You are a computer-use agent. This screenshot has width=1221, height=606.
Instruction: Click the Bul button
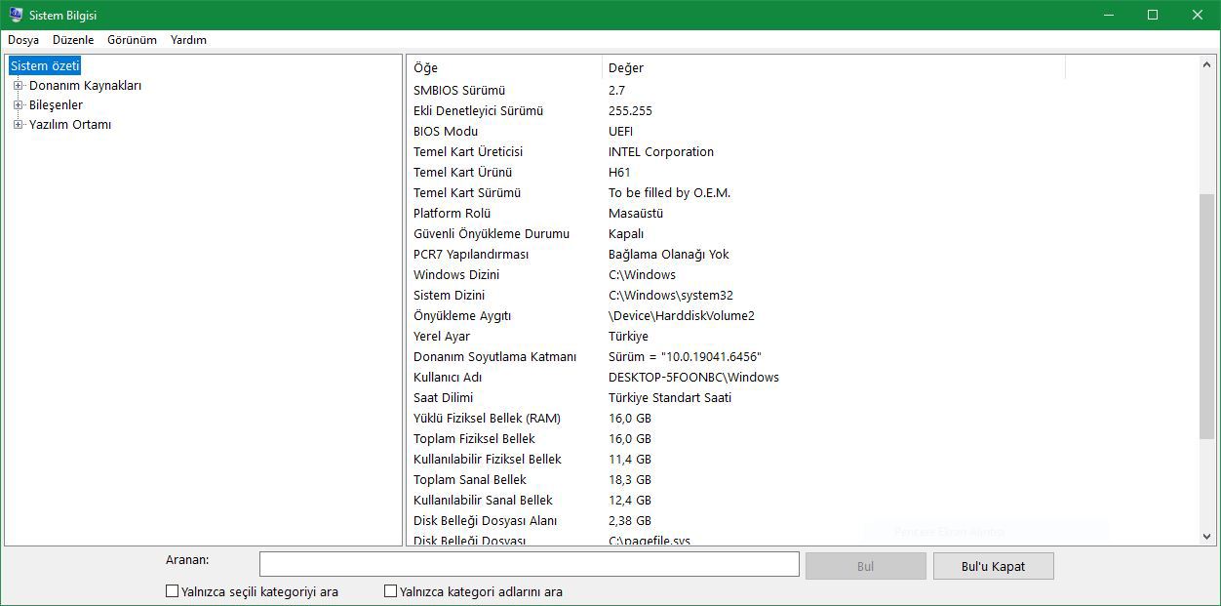866,566
